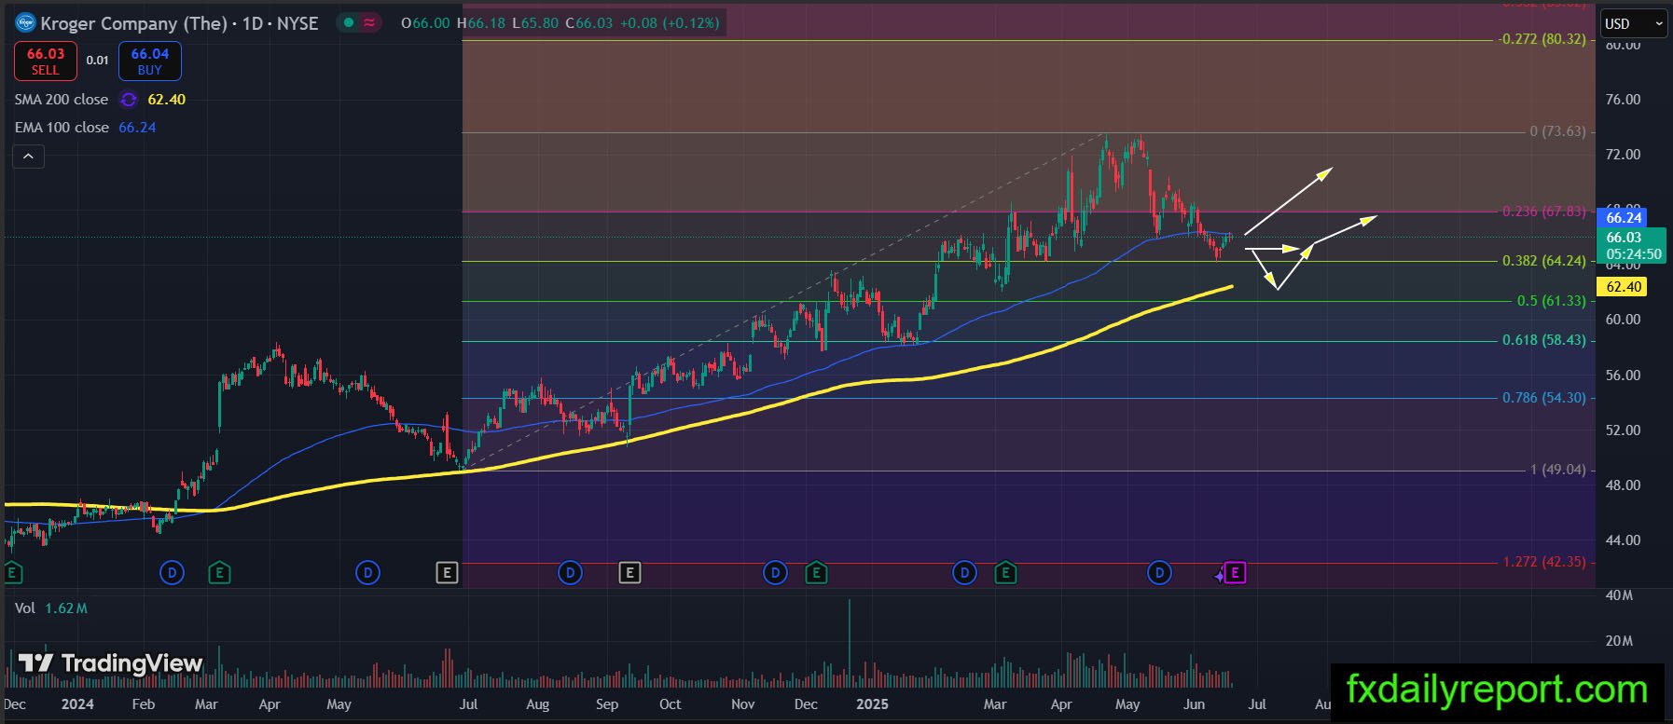Click the green 66.03 current price tag
Image resolution: width=1673 pixels, height=724 pixels.
click(x=1624, y=238)
